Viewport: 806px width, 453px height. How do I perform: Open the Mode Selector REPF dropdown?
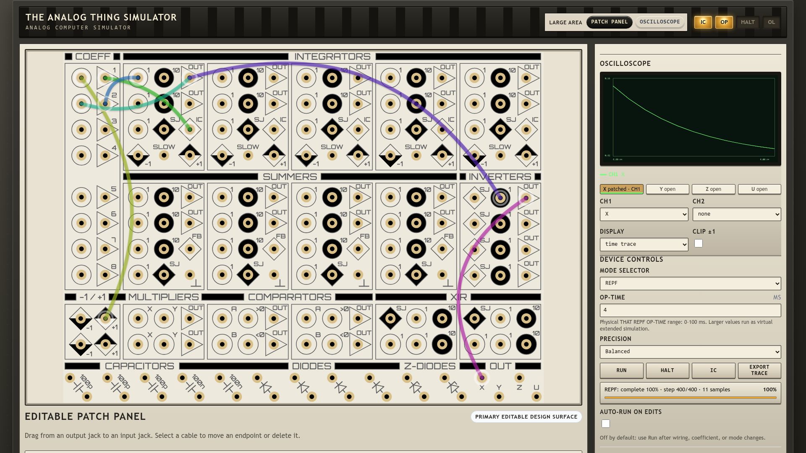pos(691,283)
